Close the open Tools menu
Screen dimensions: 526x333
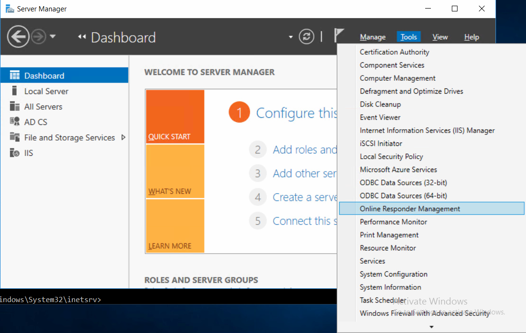pos(409,37)
